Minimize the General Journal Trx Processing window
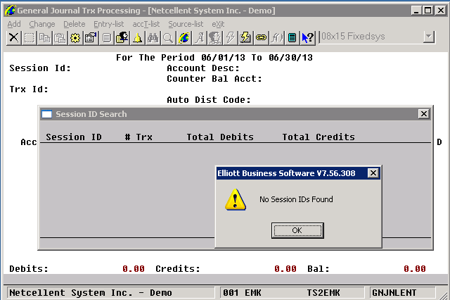The width and height of the screenshot is (450, 300). [416, 11]
